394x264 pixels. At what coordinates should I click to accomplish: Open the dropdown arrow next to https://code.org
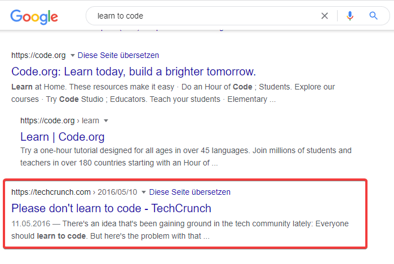[72, 55]
